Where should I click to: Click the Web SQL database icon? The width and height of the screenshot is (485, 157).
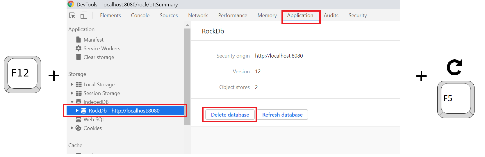click(x=78, y=119)
